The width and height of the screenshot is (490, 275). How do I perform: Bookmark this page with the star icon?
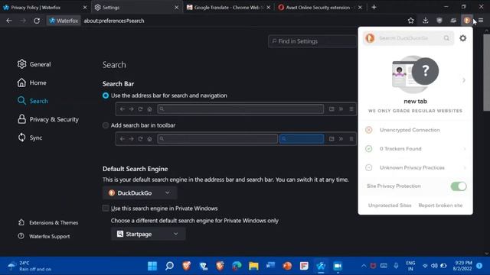(410, 21)
